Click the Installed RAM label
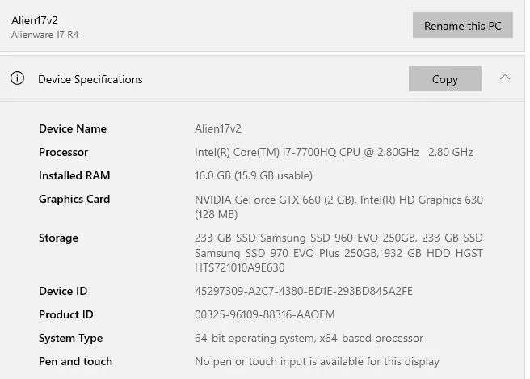The height and width of the screenshot is (379, 530). [74, 175]
